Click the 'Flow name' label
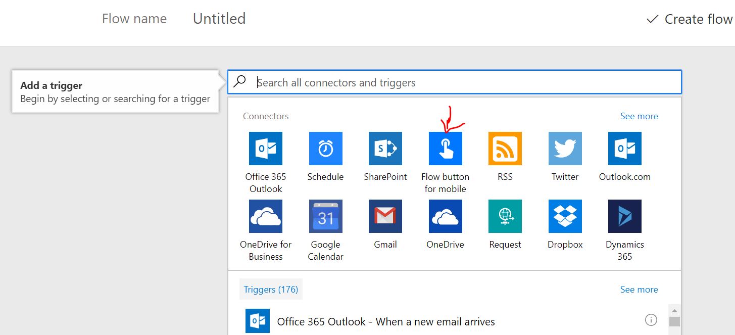 point(134,19)
